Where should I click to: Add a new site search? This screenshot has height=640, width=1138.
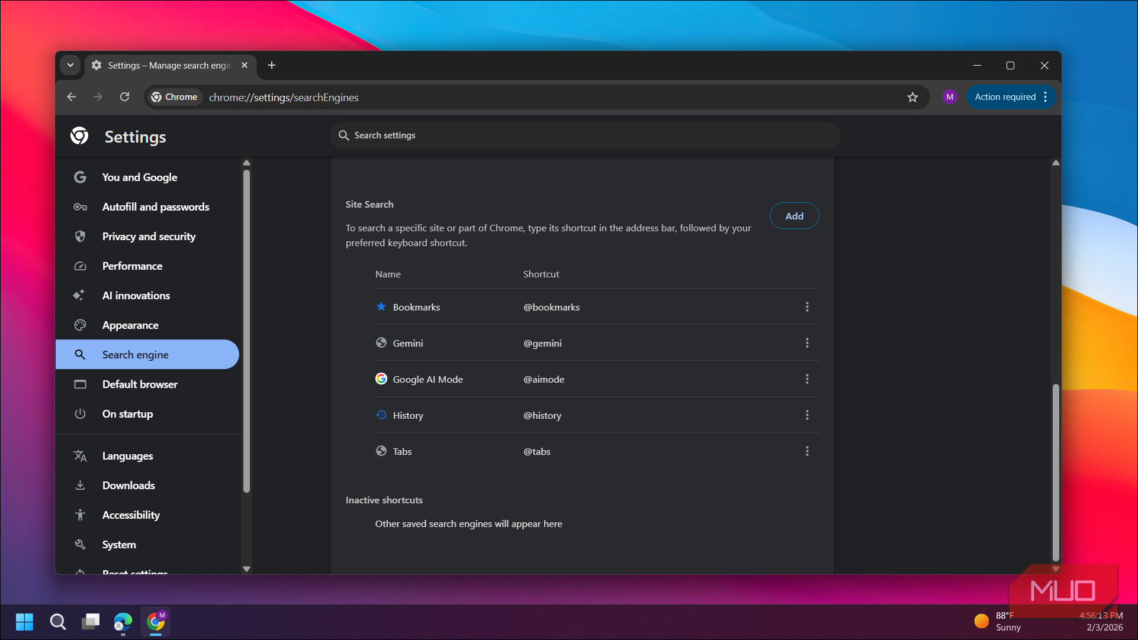pos(794,216)
